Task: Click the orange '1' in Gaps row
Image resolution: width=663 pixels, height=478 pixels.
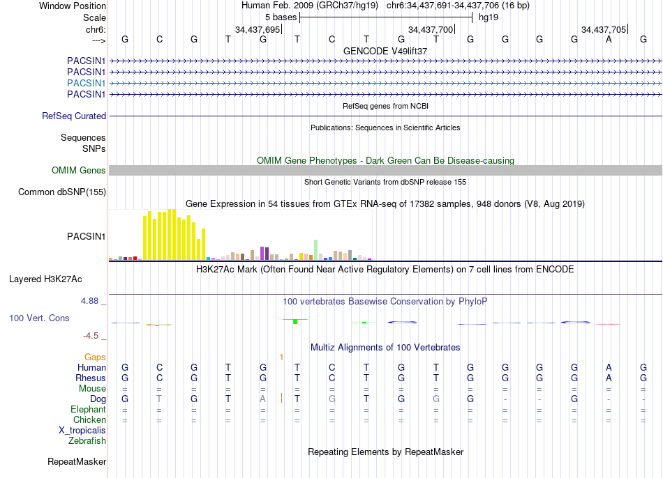Action: tap(281, 357)
